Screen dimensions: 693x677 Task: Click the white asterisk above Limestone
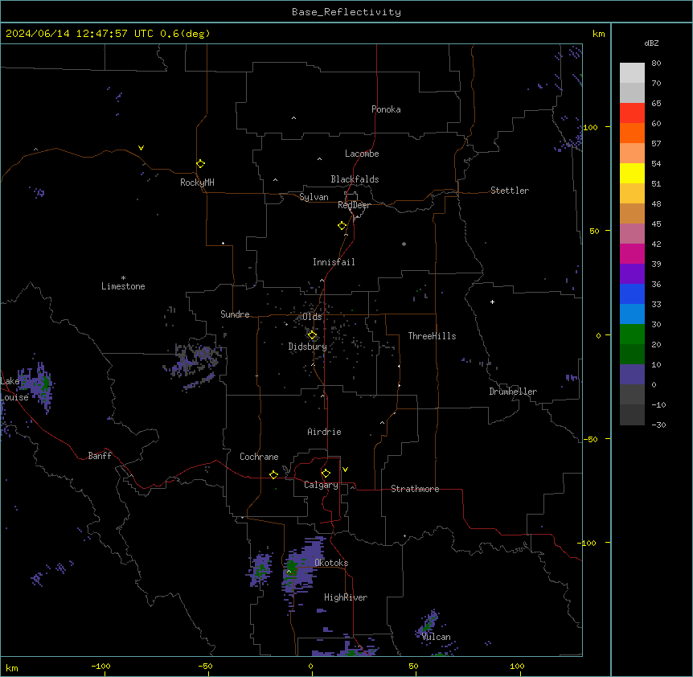123,278
